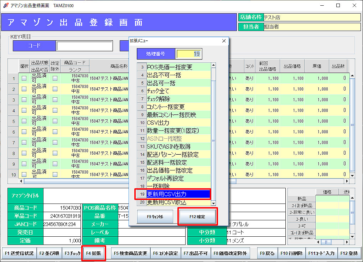Click the 処理番号 input field
This screenshot has width=363, height=262.
(x=189, y=54)
